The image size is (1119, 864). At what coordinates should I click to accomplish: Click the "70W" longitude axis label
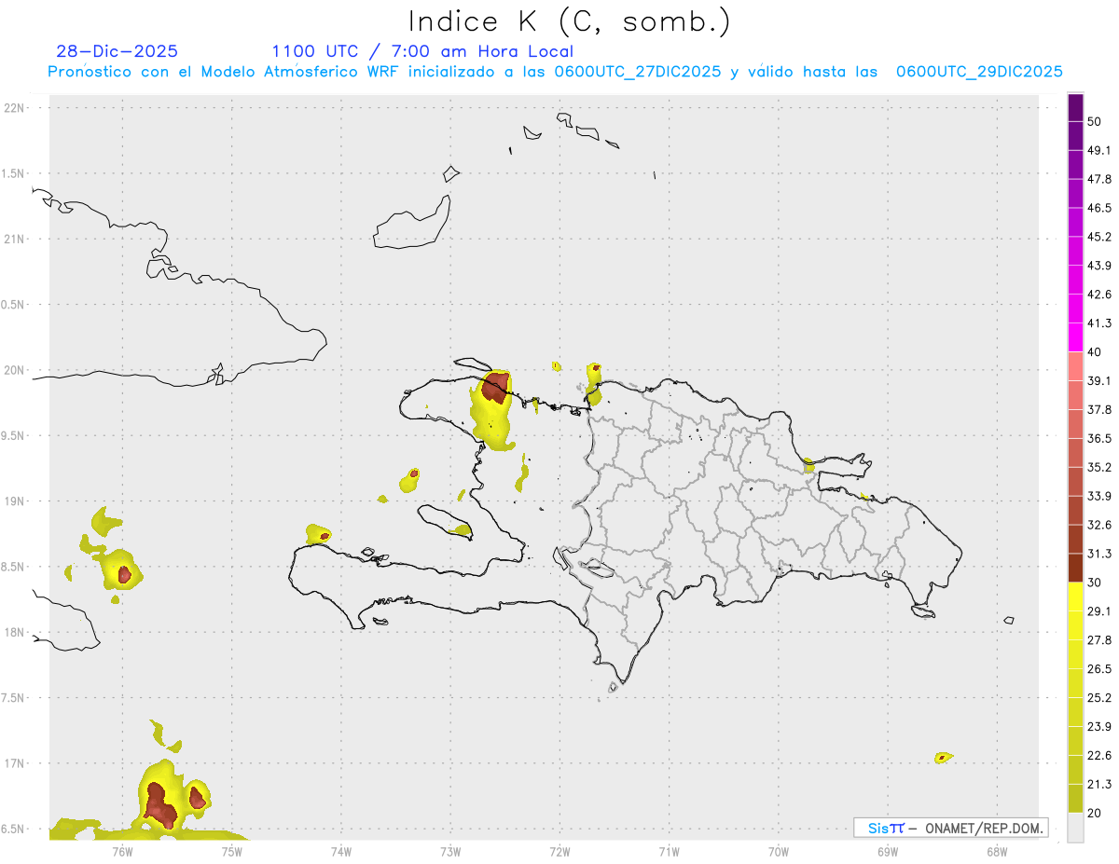pyautogui.click(x=779, y=851)
